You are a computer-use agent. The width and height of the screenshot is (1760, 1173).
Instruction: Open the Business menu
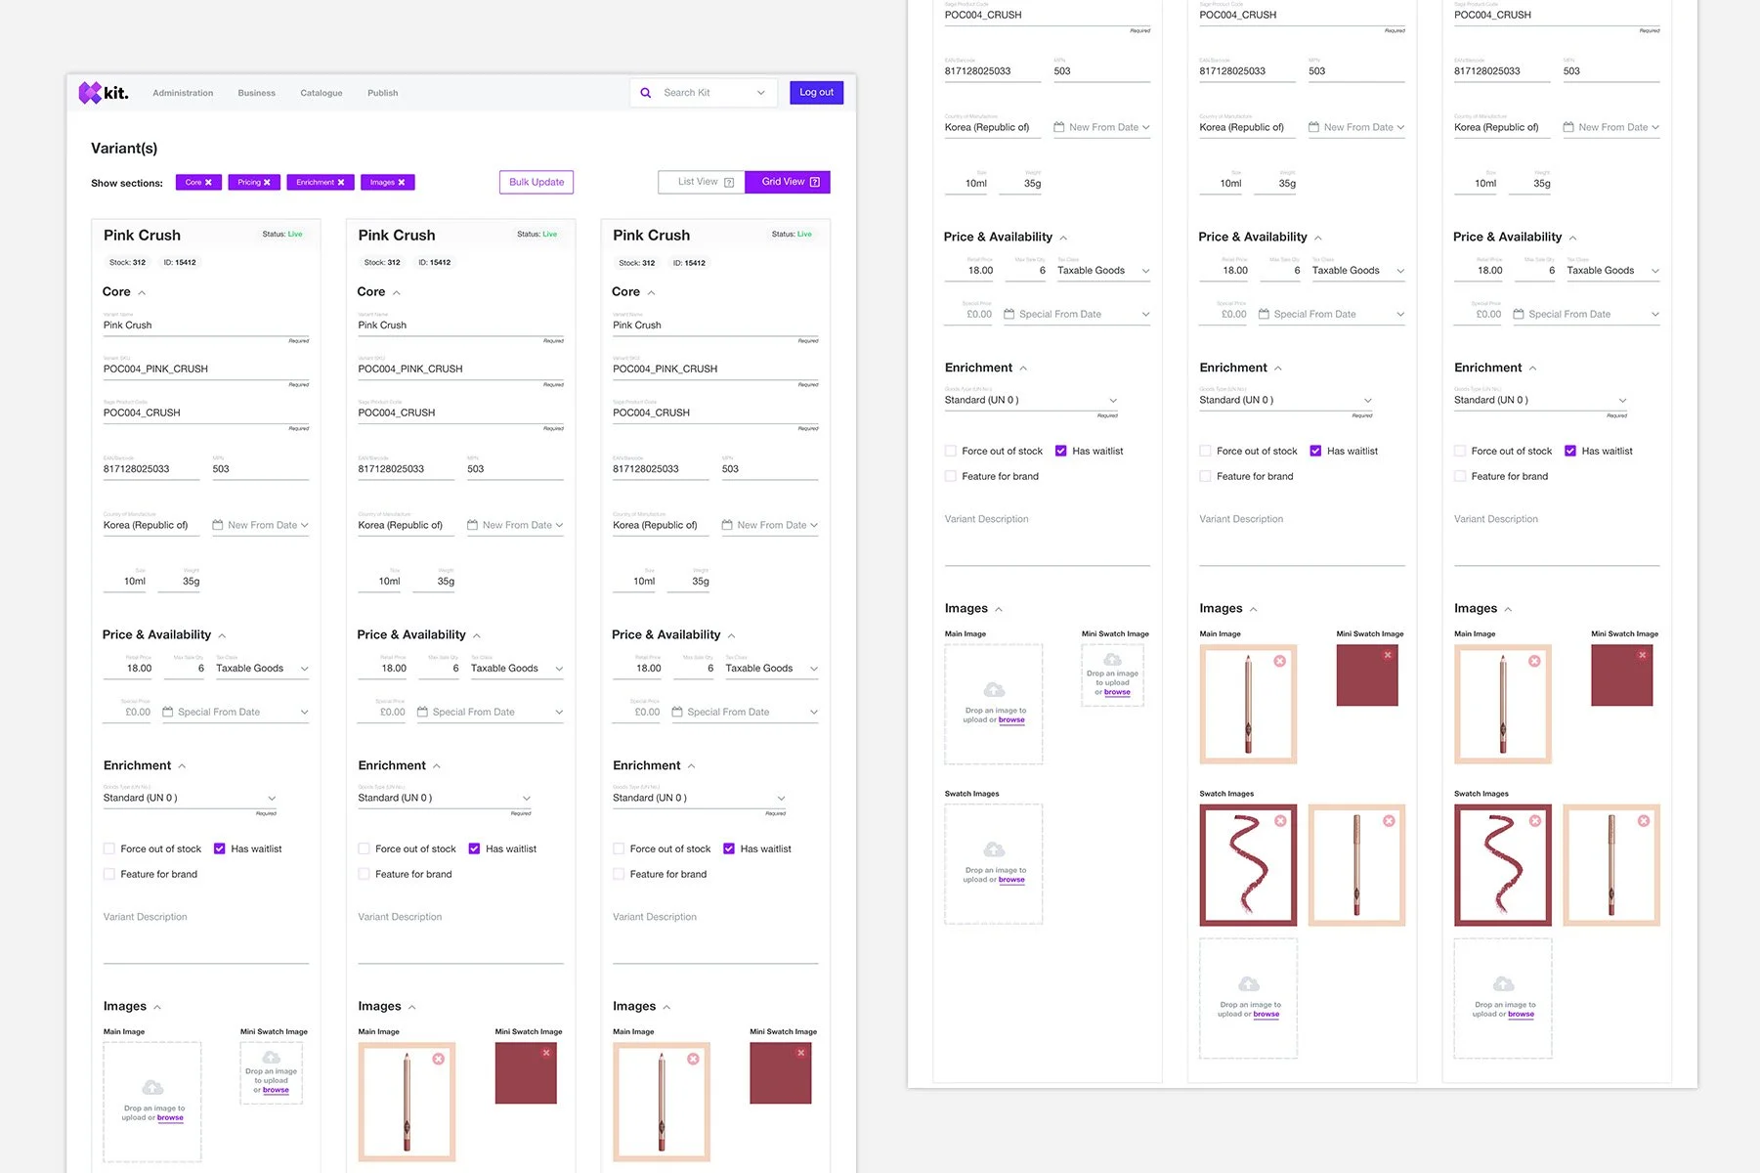click(257, 93)
